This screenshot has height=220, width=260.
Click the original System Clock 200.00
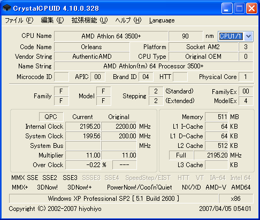coord(119,136)
